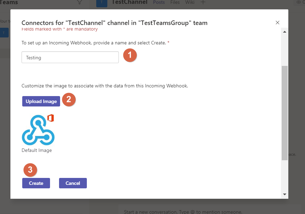Click the Office logo badge on the default image
The image size is (305, 214).
point(51,118)
